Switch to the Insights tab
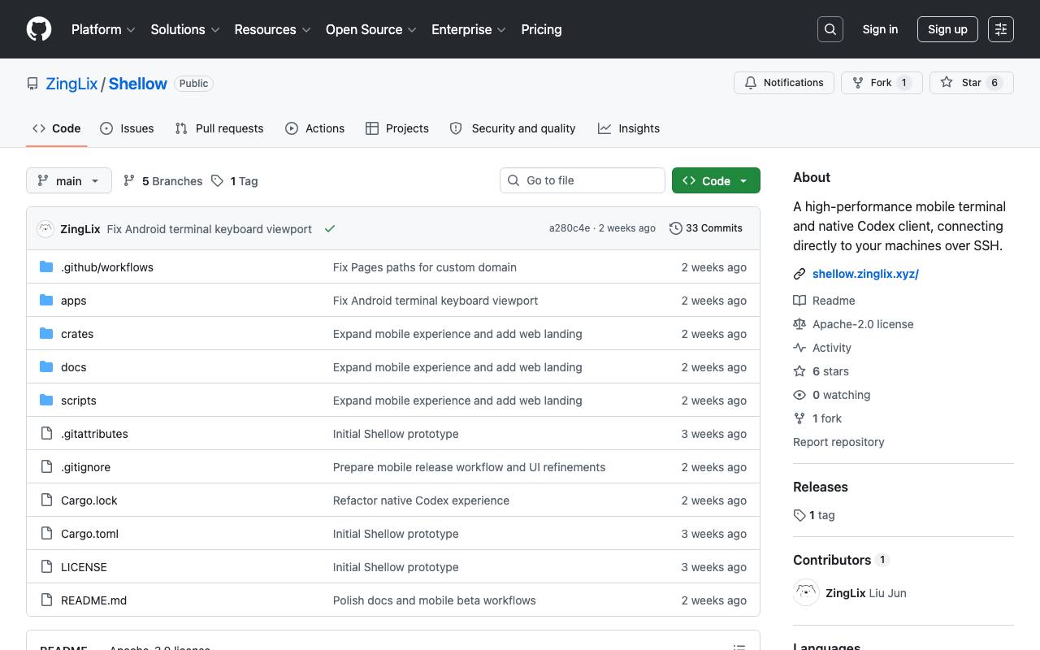The image size is (1040, 650). (x=629, y=128)
